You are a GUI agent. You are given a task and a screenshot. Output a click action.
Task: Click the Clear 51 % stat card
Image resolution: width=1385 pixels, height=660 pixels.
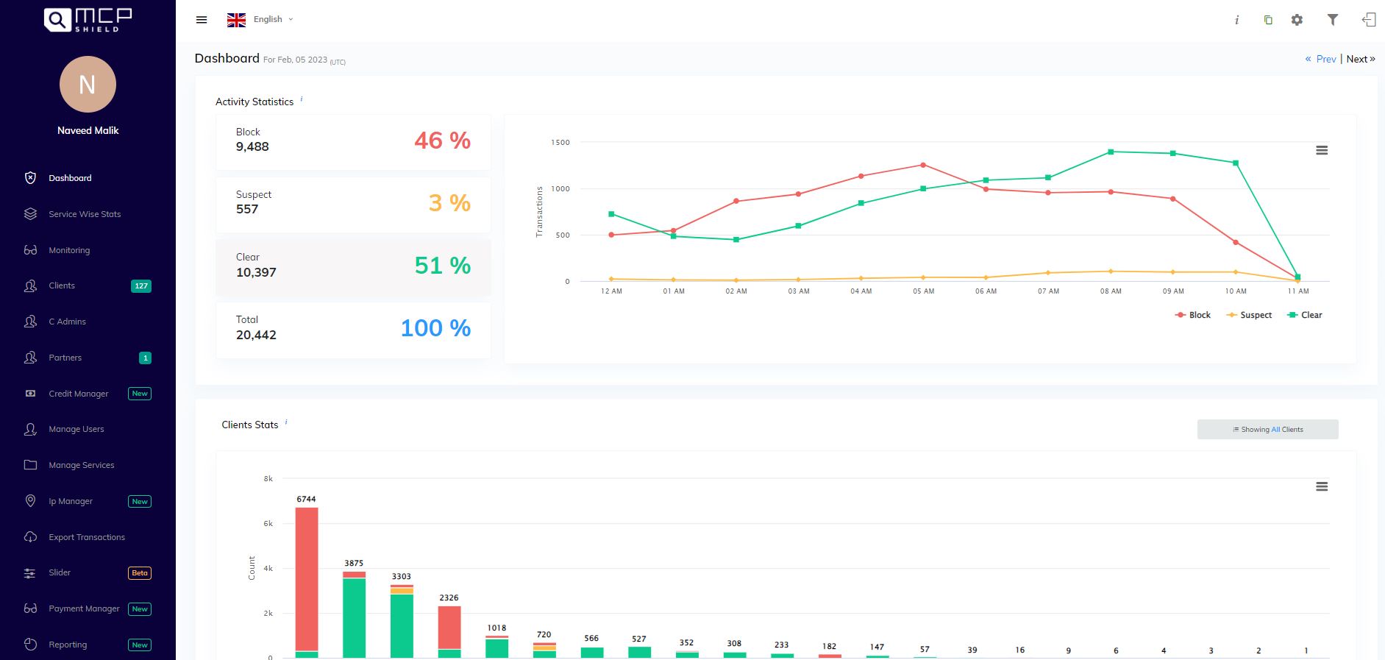pyautogui.click(x=353, y=267)
